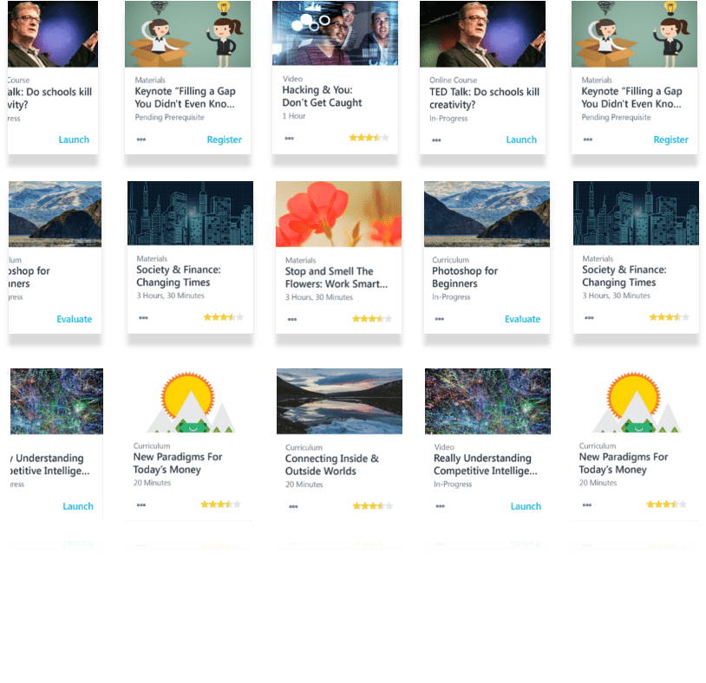This screenshot has width=706, height=683.
Task: Open the Hacking & You: Don't Get Caught title
Action: pyautogui.click(x=322, y=96)
